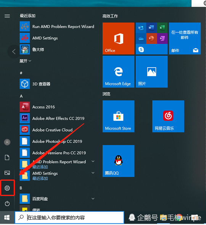Image resolution: width=206 pixels, height=225 pixels.
Task: Launch 鲁大师 app
Action: (x=57, y=49)
